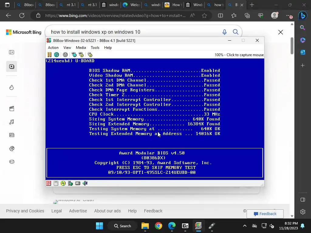Open the news icon in Bing sidebar
This screenshot has width=311, height=233.
(x=12, y=135)
